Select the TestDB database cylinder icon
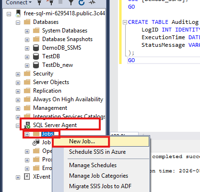 pyautogui.click(x=36, y=56)
